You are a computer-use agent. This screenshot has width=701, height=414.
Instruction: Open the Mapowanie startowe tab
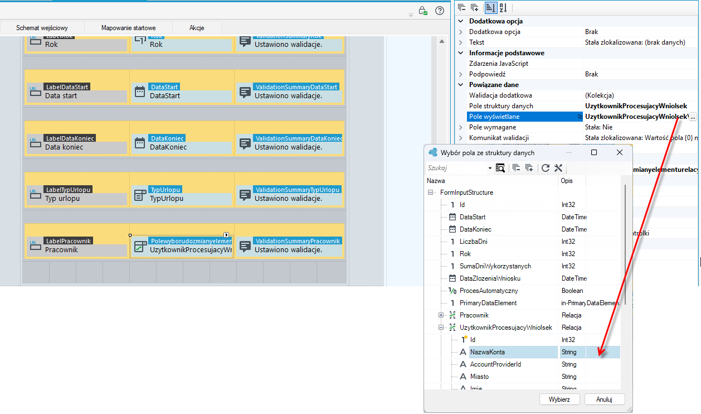(129, 28)
